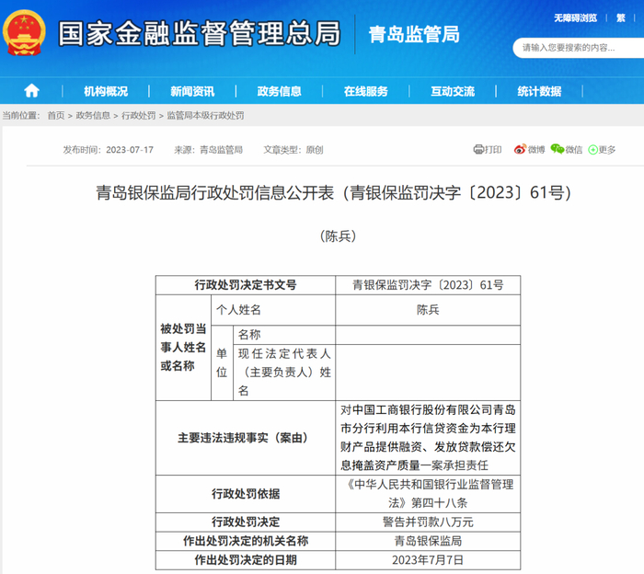Go to 首页 in breadcrumb
The image size is (644, 574).
56,116
